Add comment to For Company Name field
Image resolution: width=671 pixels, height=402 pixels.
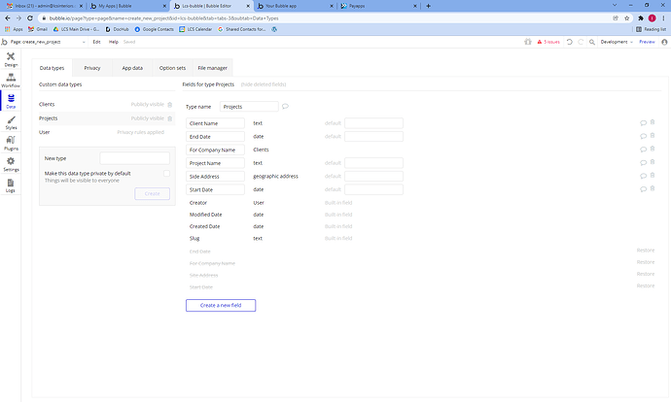[643, 150]
